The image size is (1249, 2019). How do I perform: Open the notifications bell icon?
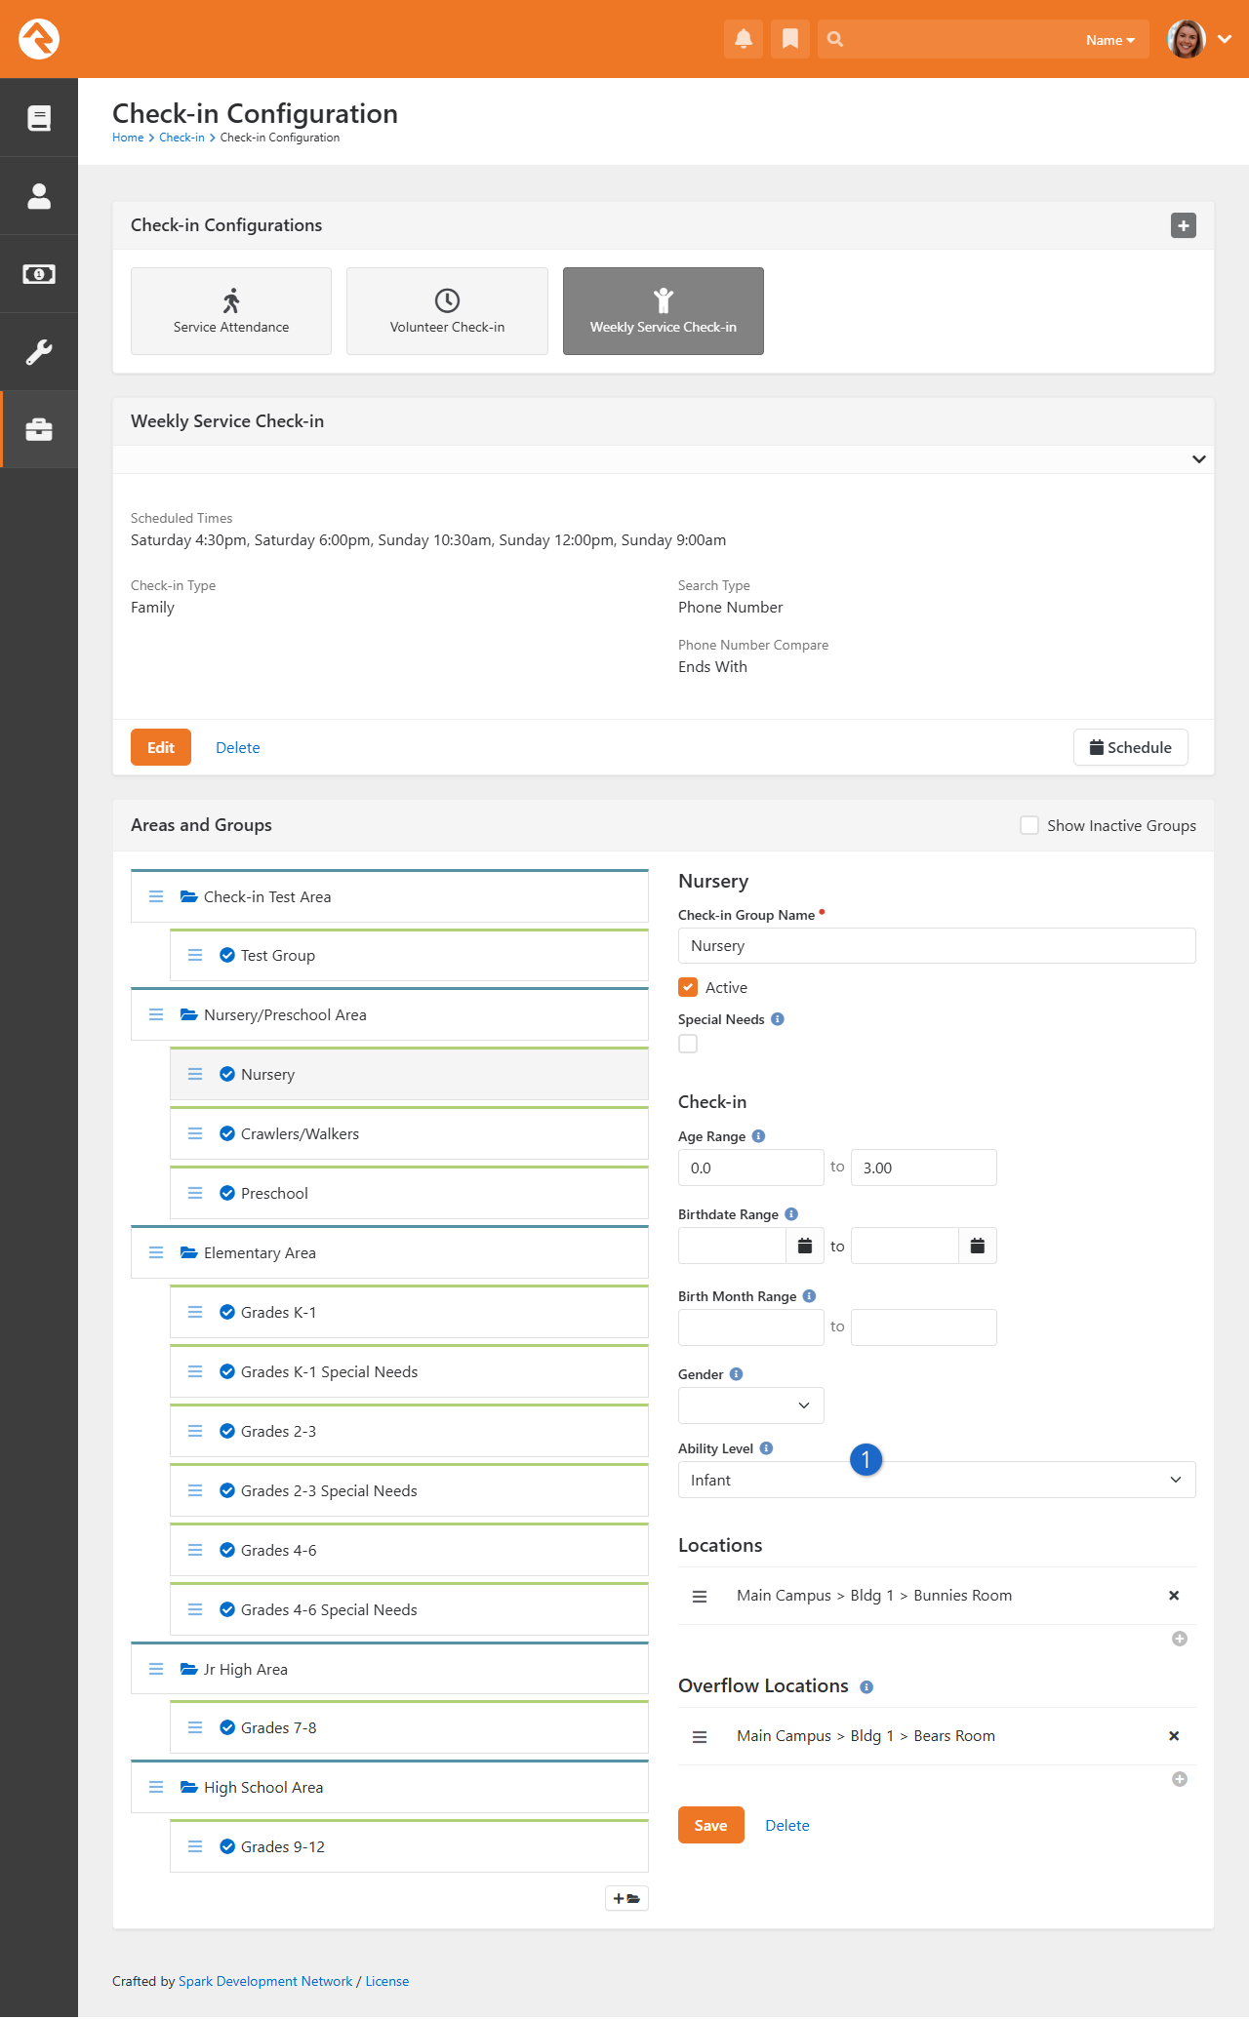tap(744, 39)
